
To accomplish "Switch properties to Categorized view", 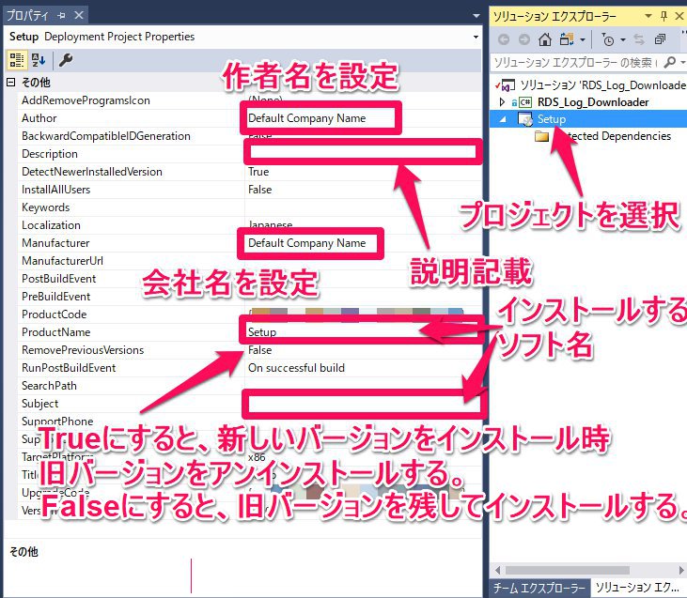I will click(x=17, y=60).
